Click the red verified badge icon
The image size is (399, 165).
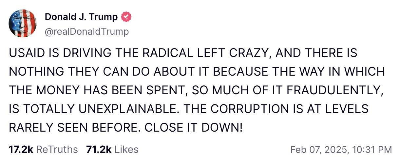pos(126,17)
